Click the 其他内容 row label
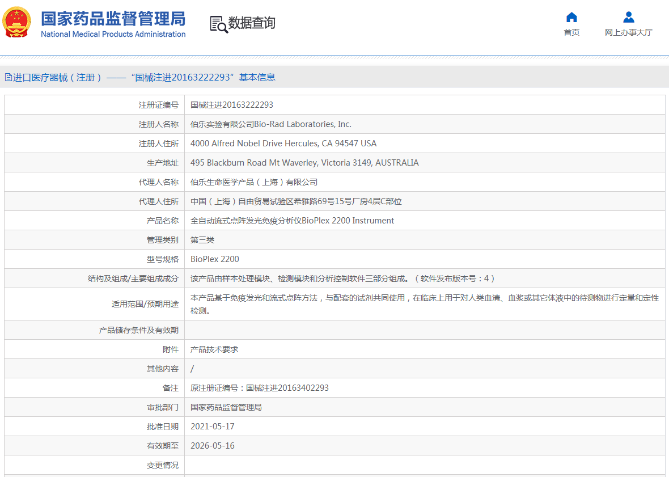 163,369
